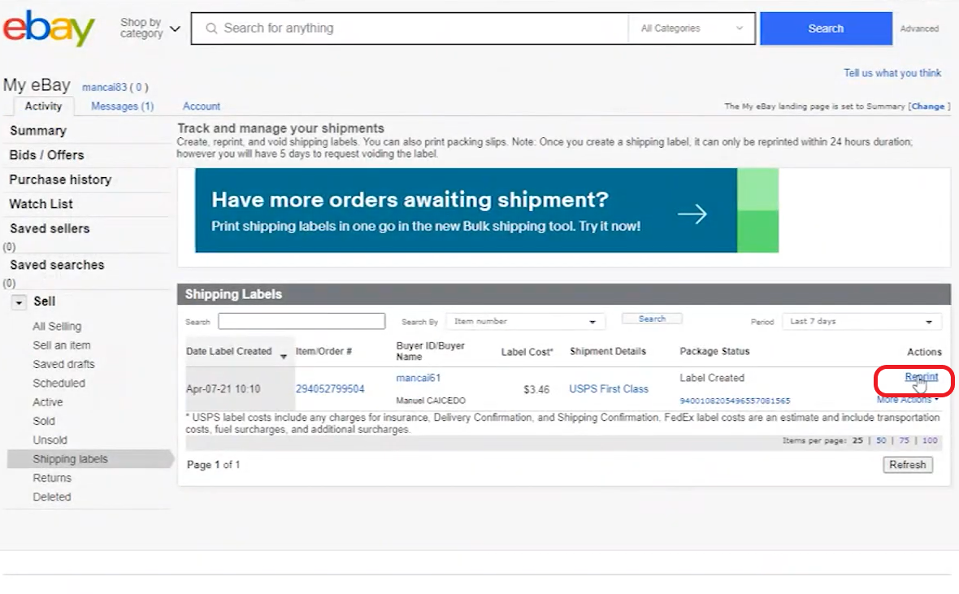Switch to the Activity tab
Image resolution: width=959 pixels, height=594 pixels.
tap(43, 106)
